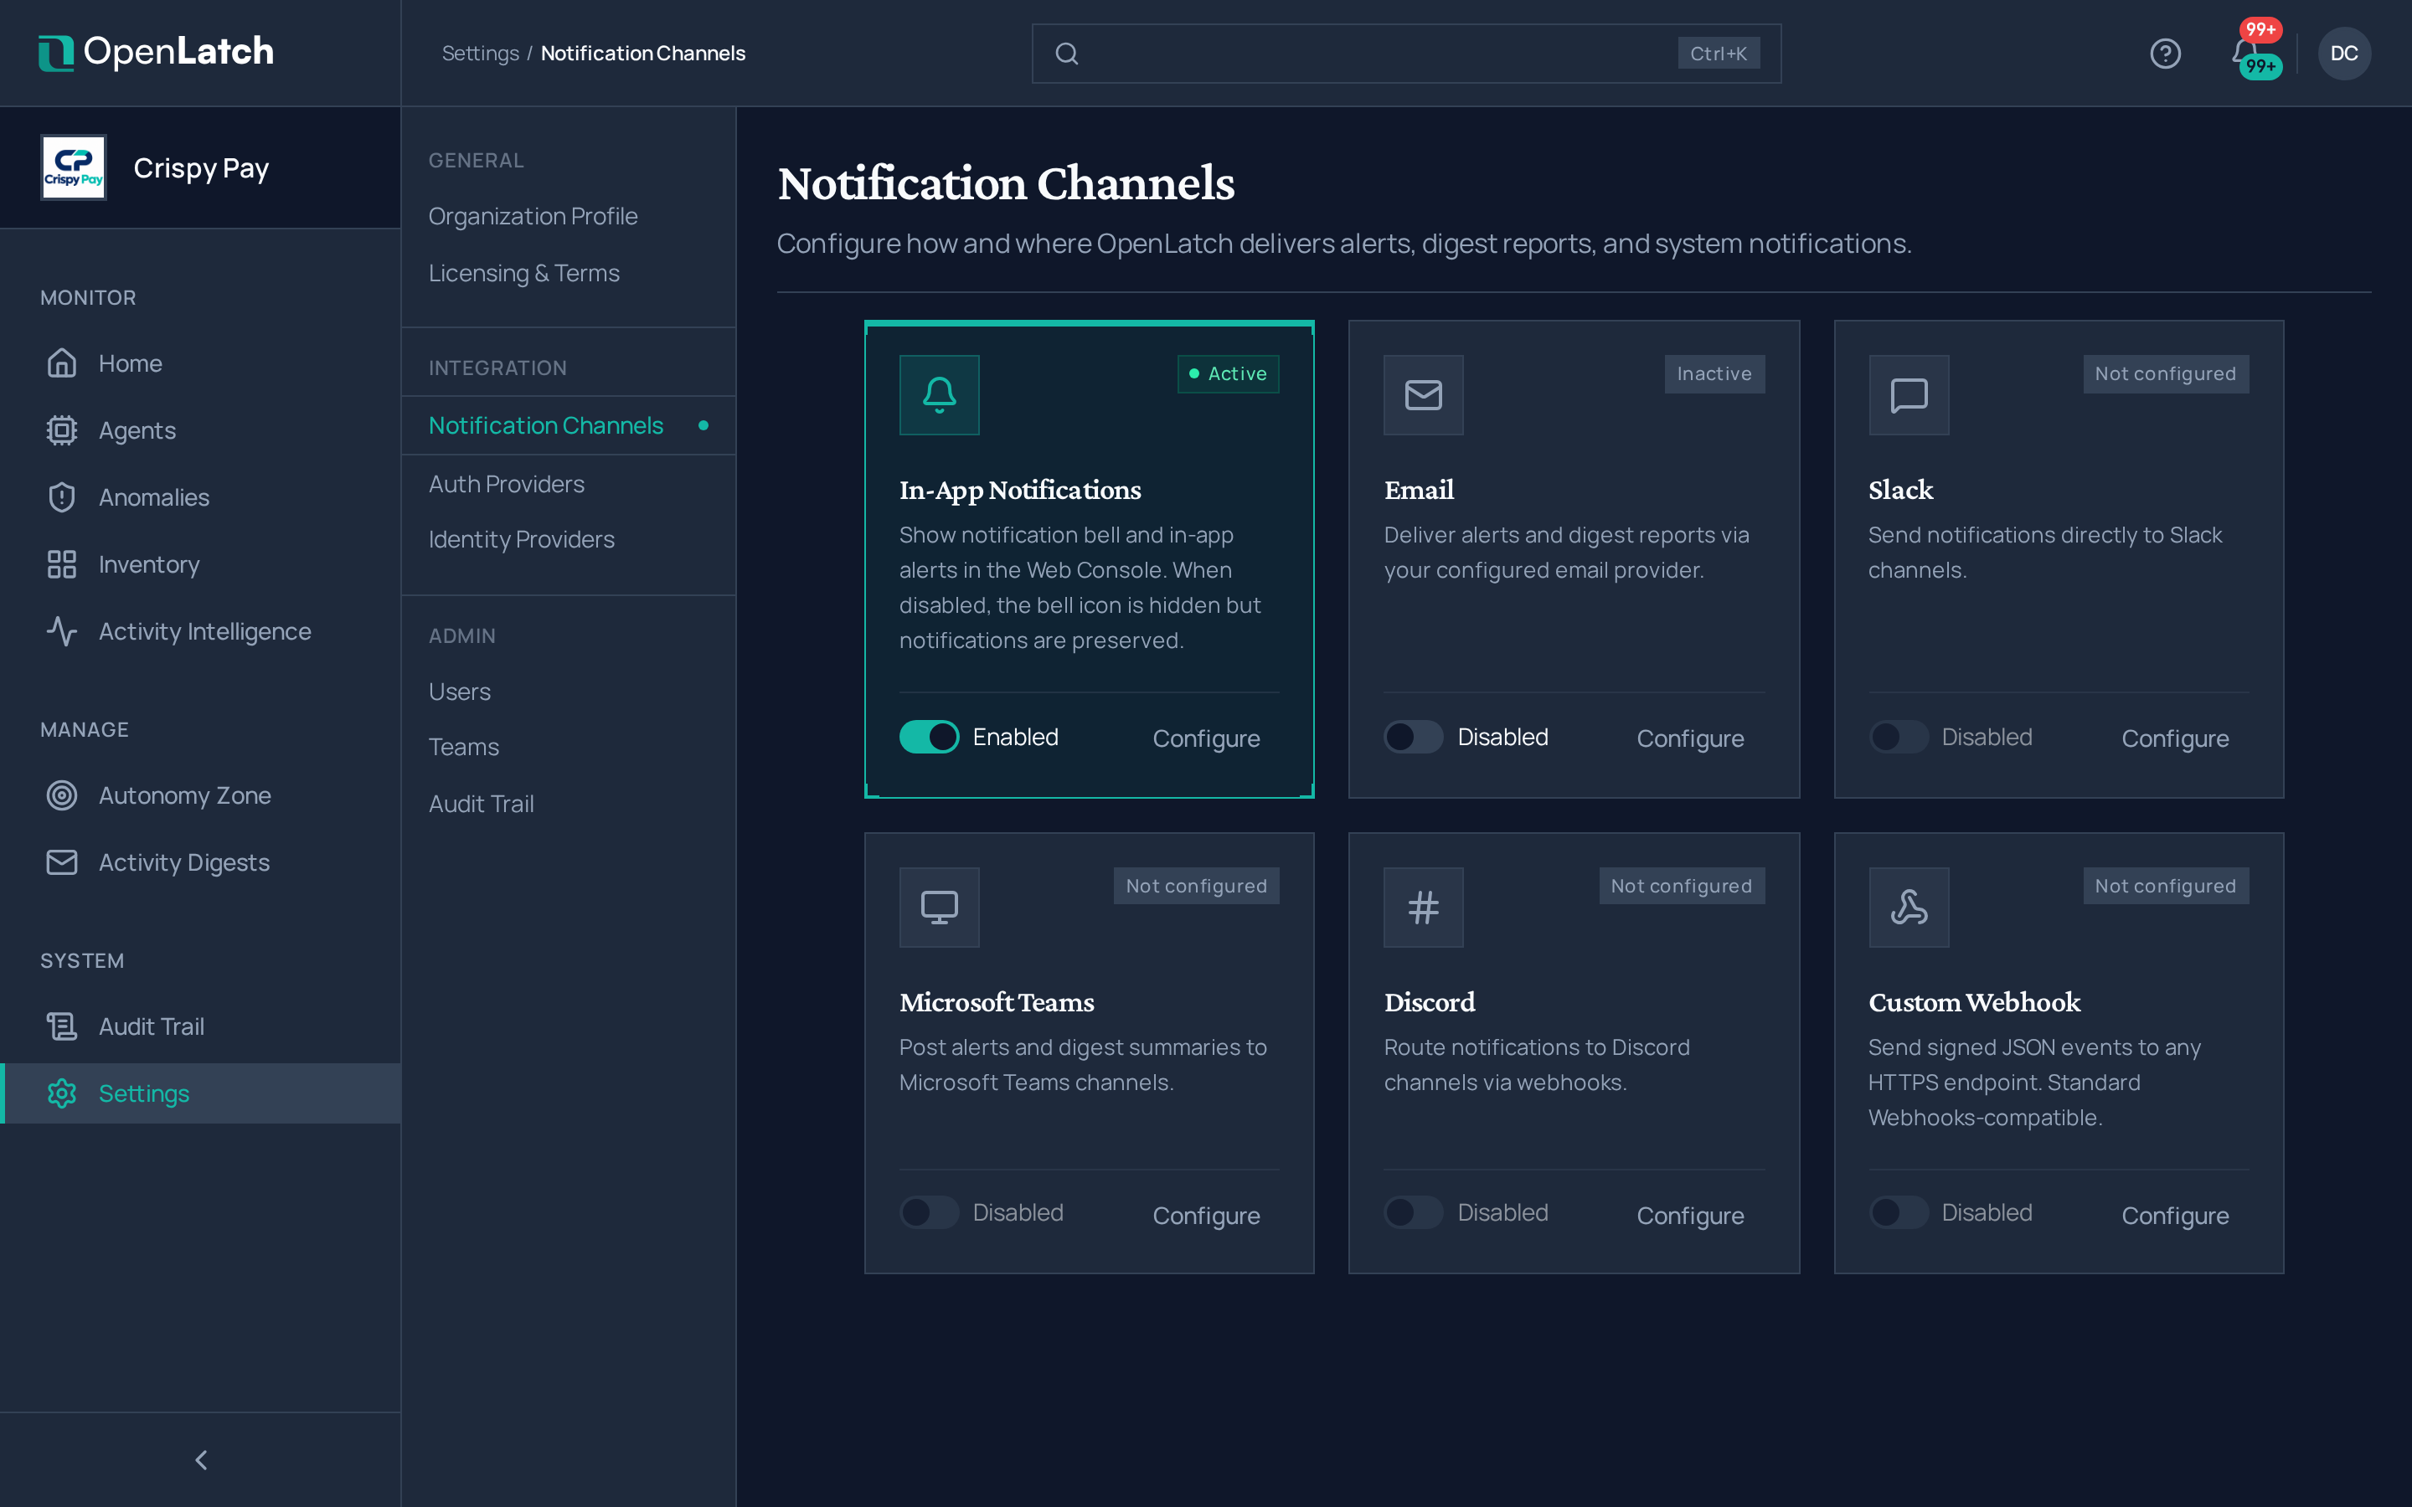Viewport: 2412px width, 1507px height.
Task: Open Organization Profile settings
Action: [568, 216]
